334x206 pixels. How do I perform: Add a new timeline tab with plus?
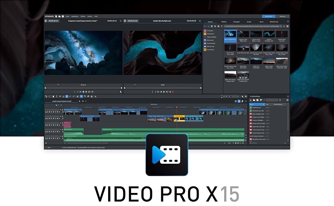[83, 101]
